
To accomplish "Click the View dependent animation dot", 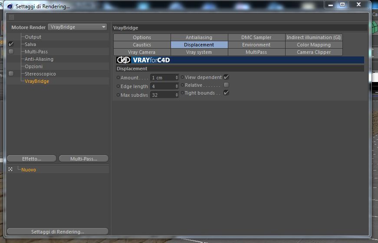I will coord(183,77).
